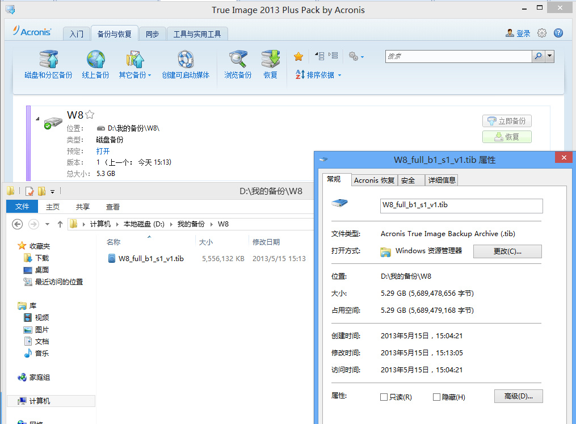Open True Image window system menu icon
The width and height of the screenshot is (576, 424).
[x=10, y=10]
